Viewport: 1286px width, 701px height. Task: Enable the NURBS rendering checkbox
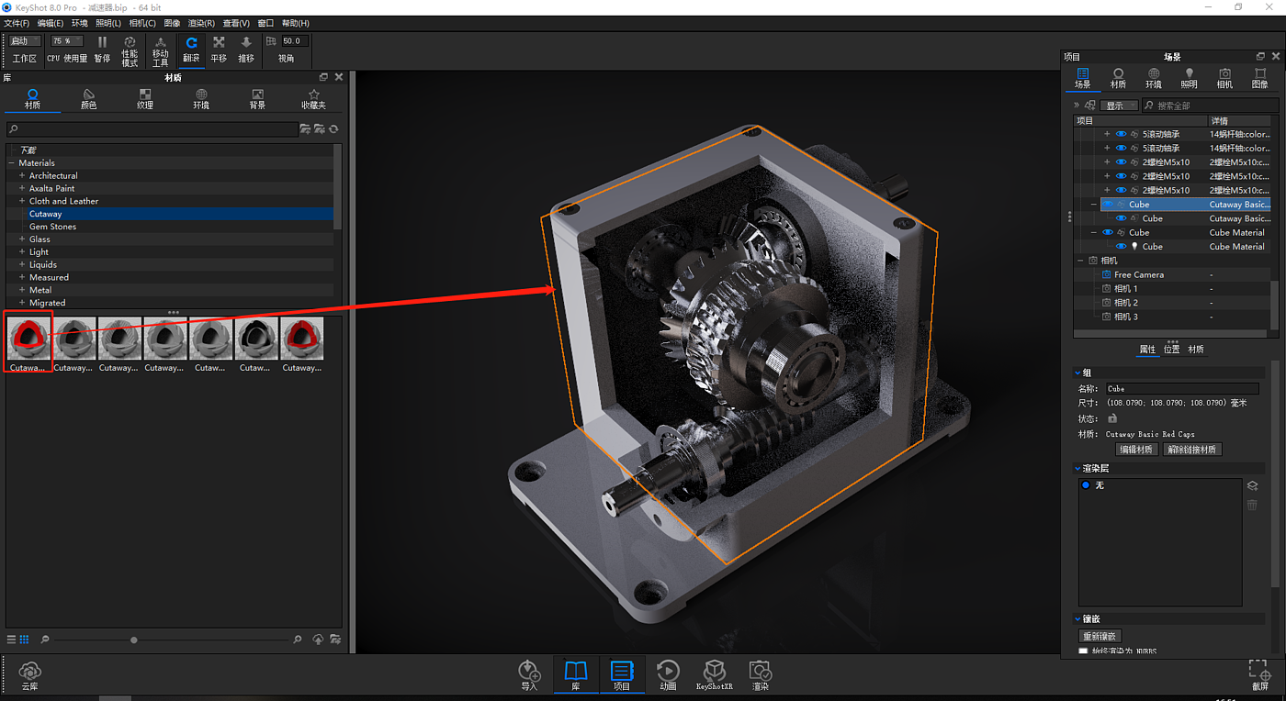1084,651
